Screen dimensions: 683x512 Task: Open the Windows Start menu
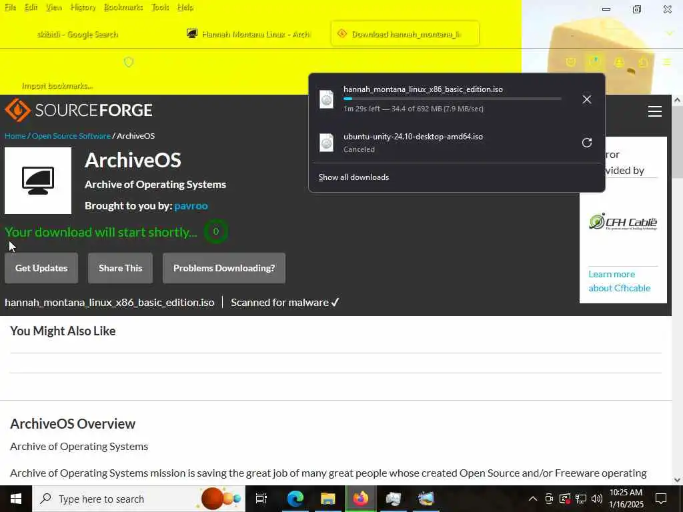click(x=16, y=499)
